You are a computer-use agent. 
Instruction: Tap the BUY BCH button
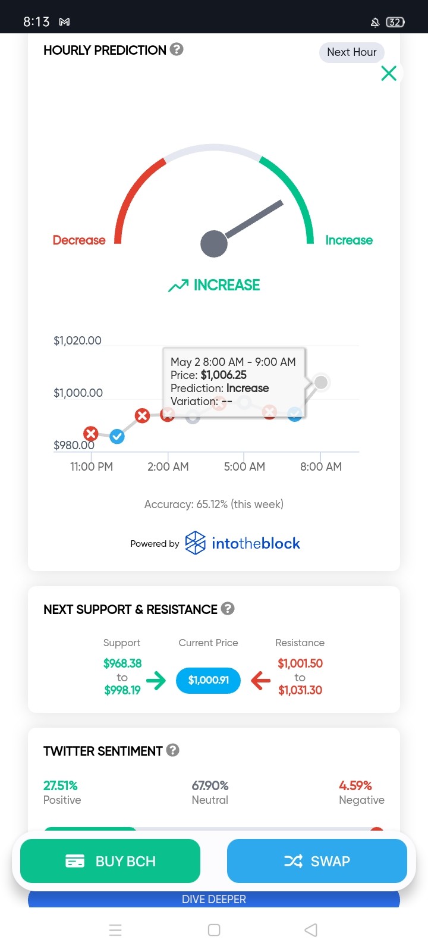pos(110,861)
